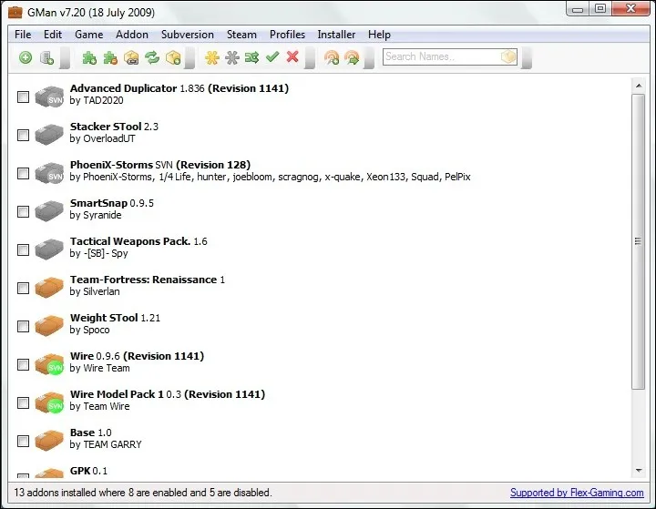
Task: Click the yellow asterisk toolbar icon
Action: coord(212,57)
